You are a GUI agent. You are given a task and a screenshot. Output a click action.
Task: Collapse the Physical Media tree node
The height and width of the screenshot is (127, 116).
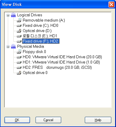point(8,47)
